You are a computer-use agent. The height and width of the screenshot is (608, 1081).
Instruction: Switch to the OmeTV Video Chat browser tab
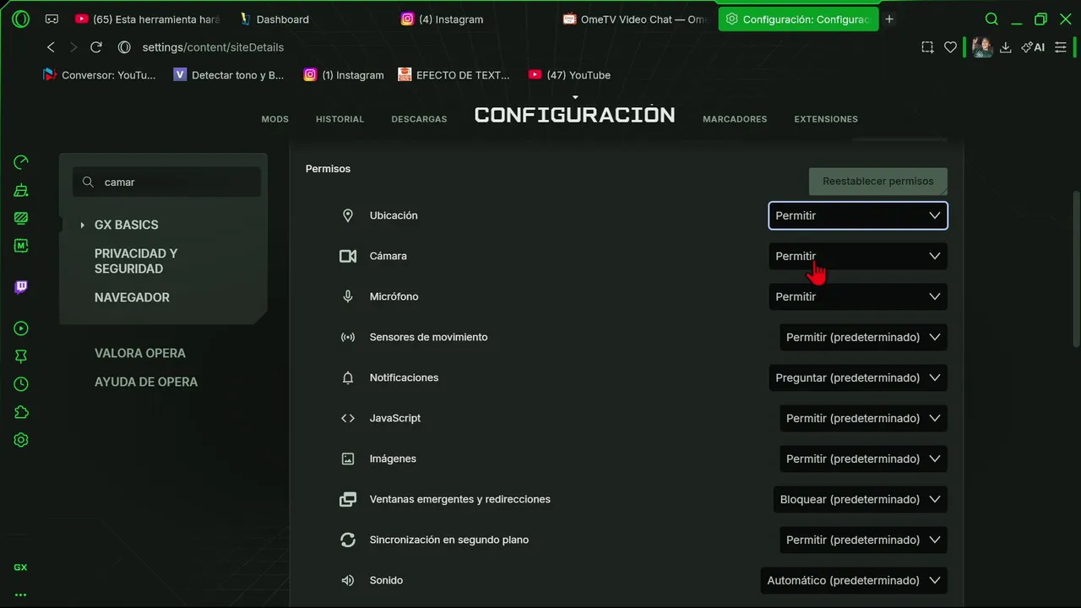pyautogui.click(x=635, y=19)
